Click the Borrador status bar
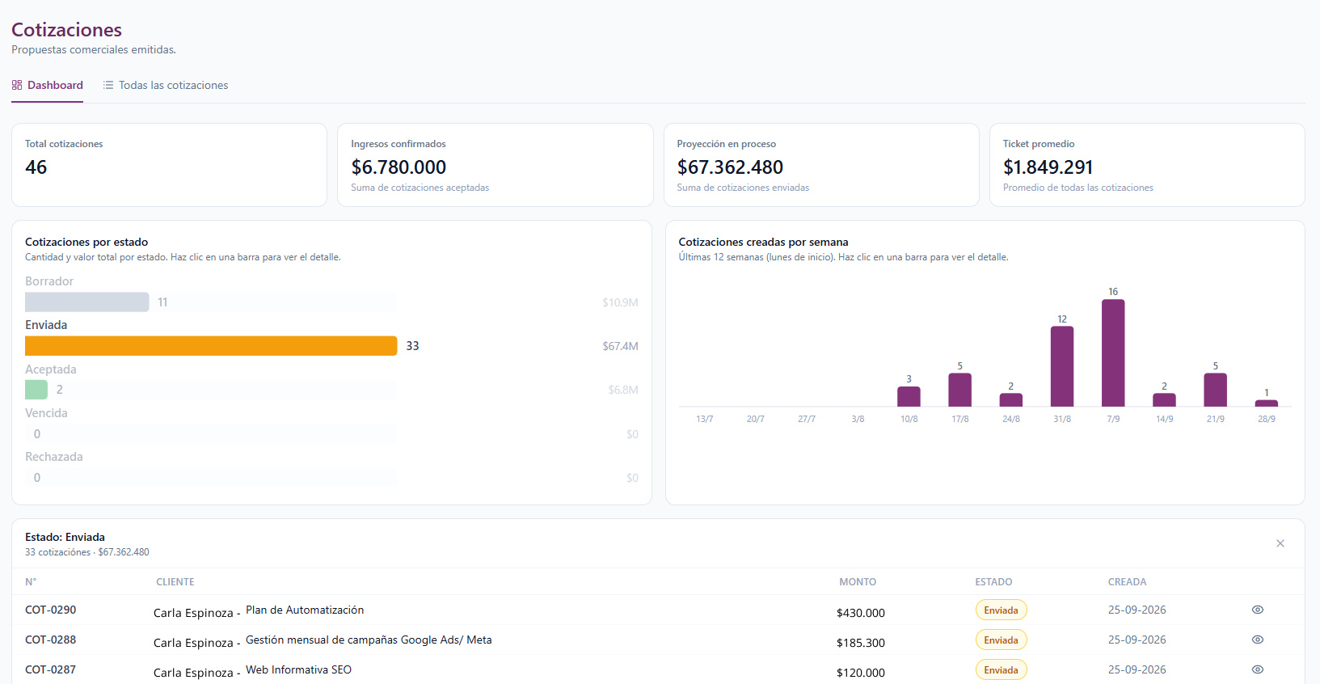Viewport: 1320px width, 684px height. [x=87, y=302]
